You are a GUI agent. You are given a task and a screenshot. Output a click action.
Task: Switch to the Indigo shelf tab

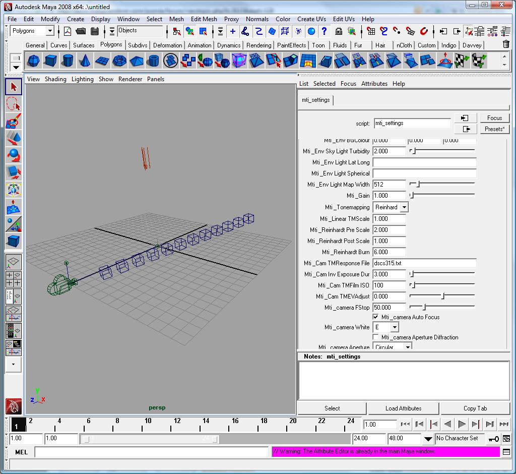[x=448, y=45]
